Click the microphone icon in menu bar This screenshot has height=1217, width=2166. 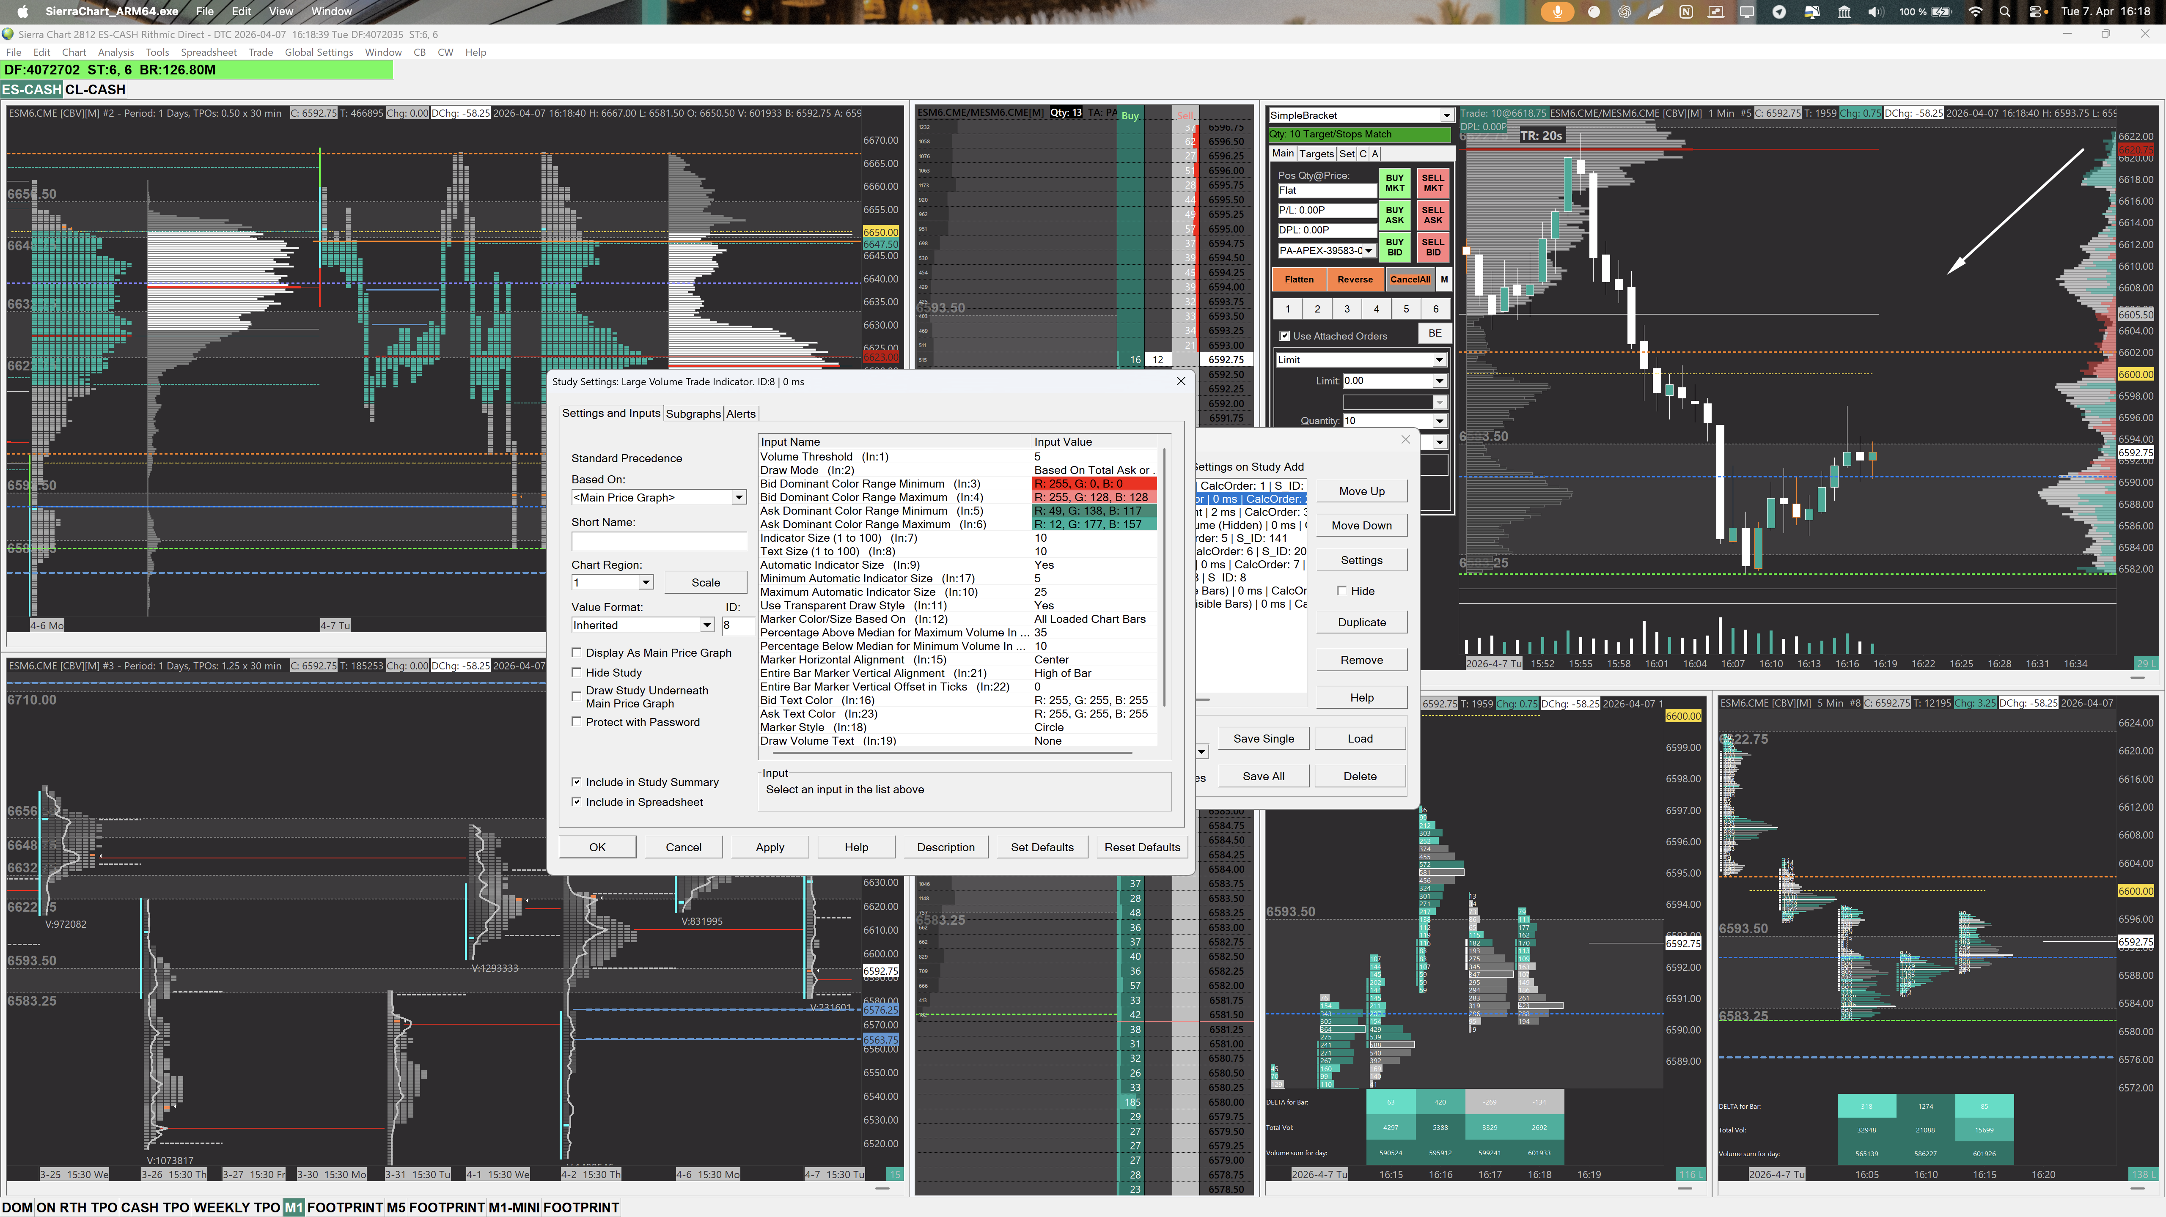1557,12
